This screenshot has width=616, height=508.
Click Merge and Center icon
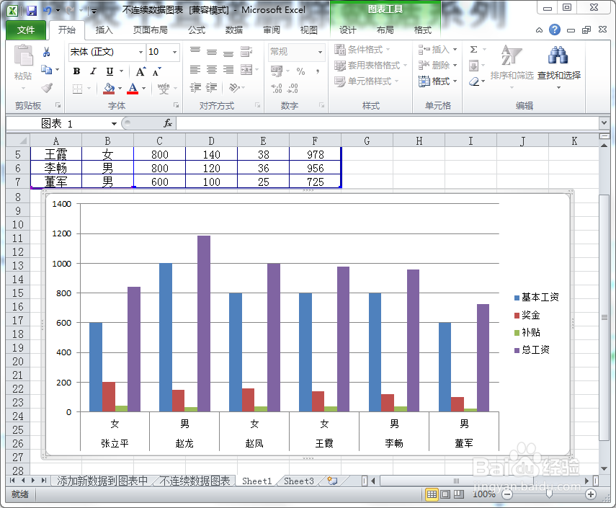click(x=246, y=70)
